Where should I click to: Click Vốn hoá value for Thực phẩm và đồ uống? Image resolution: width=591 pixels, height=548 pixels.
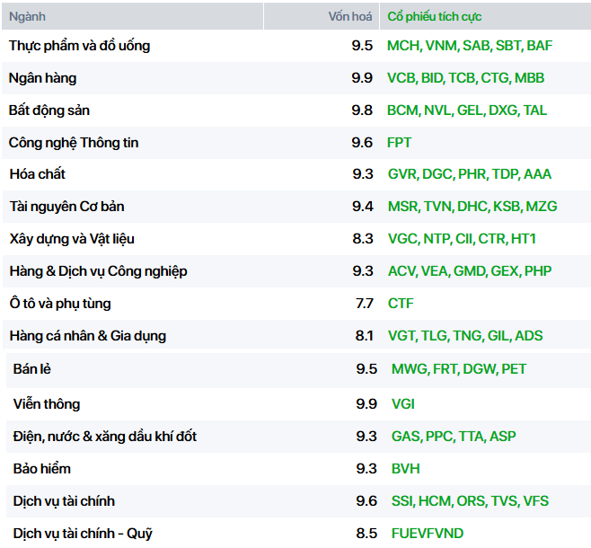tap(362, 46)
